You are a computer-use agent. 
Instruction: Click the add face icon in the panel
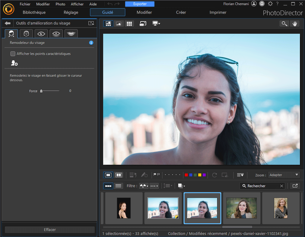tap(14, 63)
